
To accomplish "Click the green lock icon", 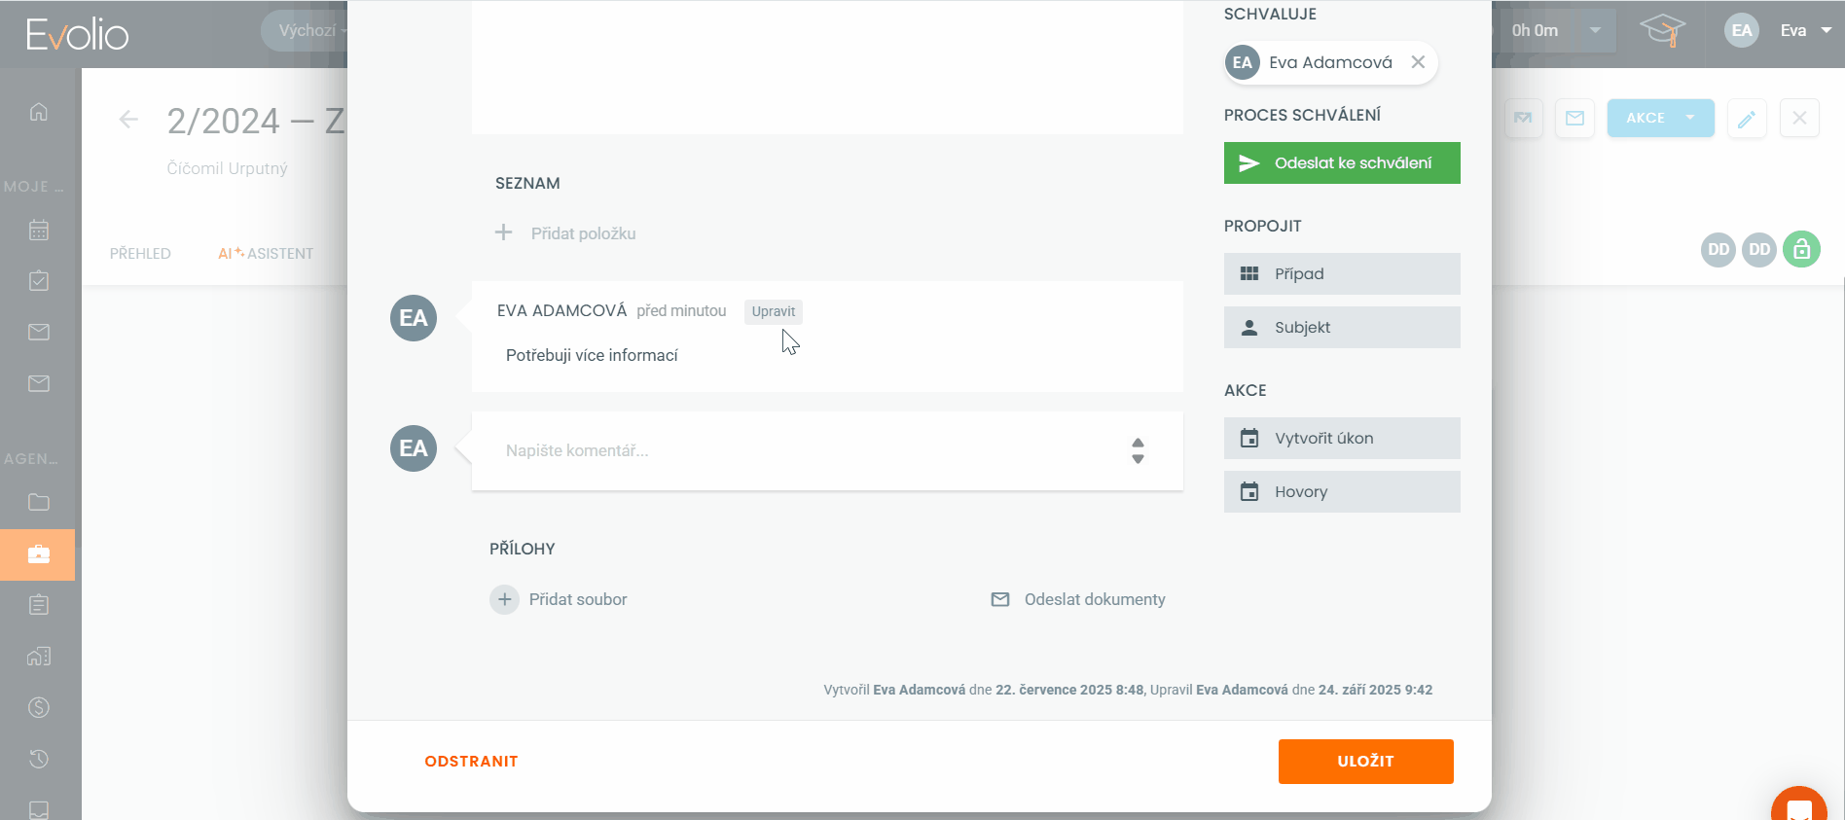I will 1801,249.
